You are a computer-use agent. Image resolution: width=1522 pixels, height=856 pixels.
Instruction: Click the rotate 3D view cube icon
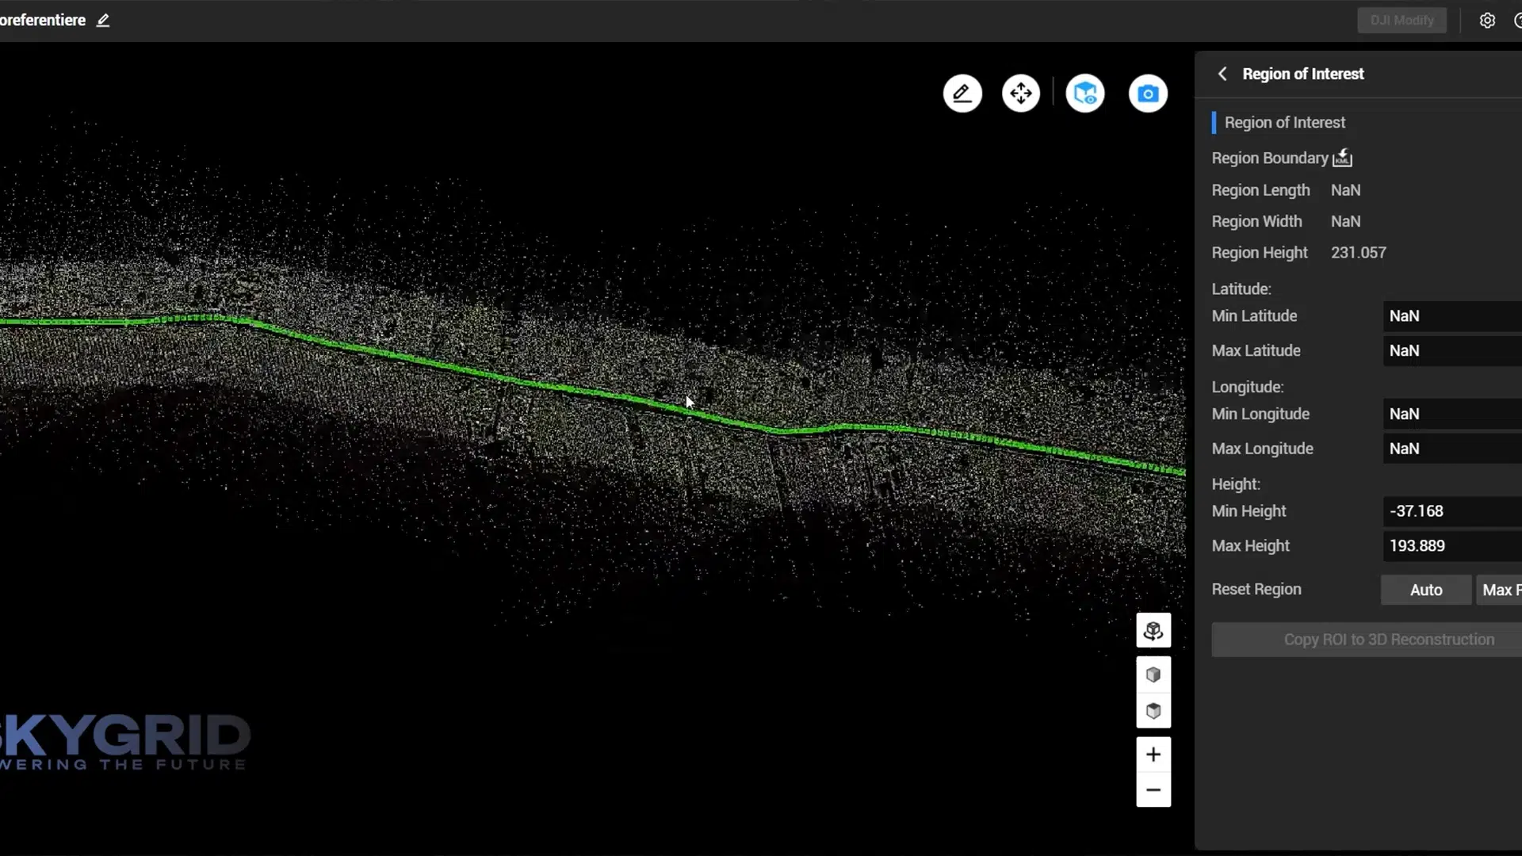(1153, 631)
